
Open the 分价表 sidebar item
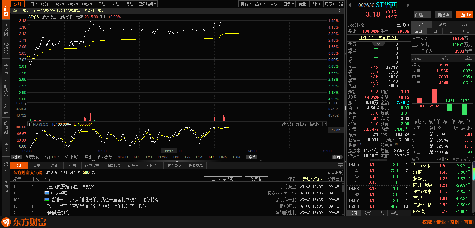6,108
